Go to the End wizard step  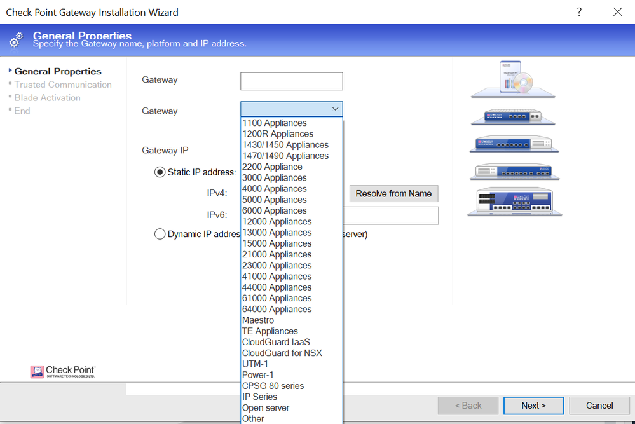point(22,111)
